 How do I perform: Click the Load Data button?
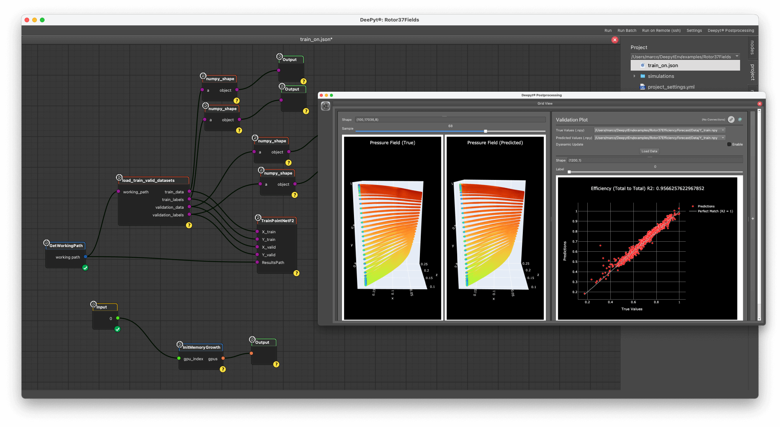(x=649, y=152)
